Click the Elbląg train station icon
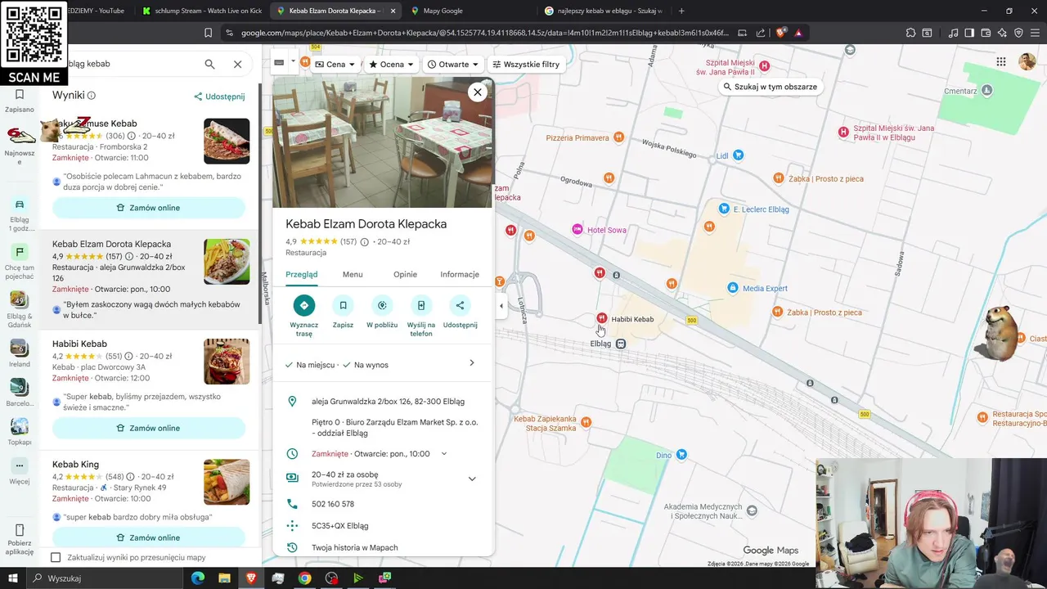 click(621, 344)
